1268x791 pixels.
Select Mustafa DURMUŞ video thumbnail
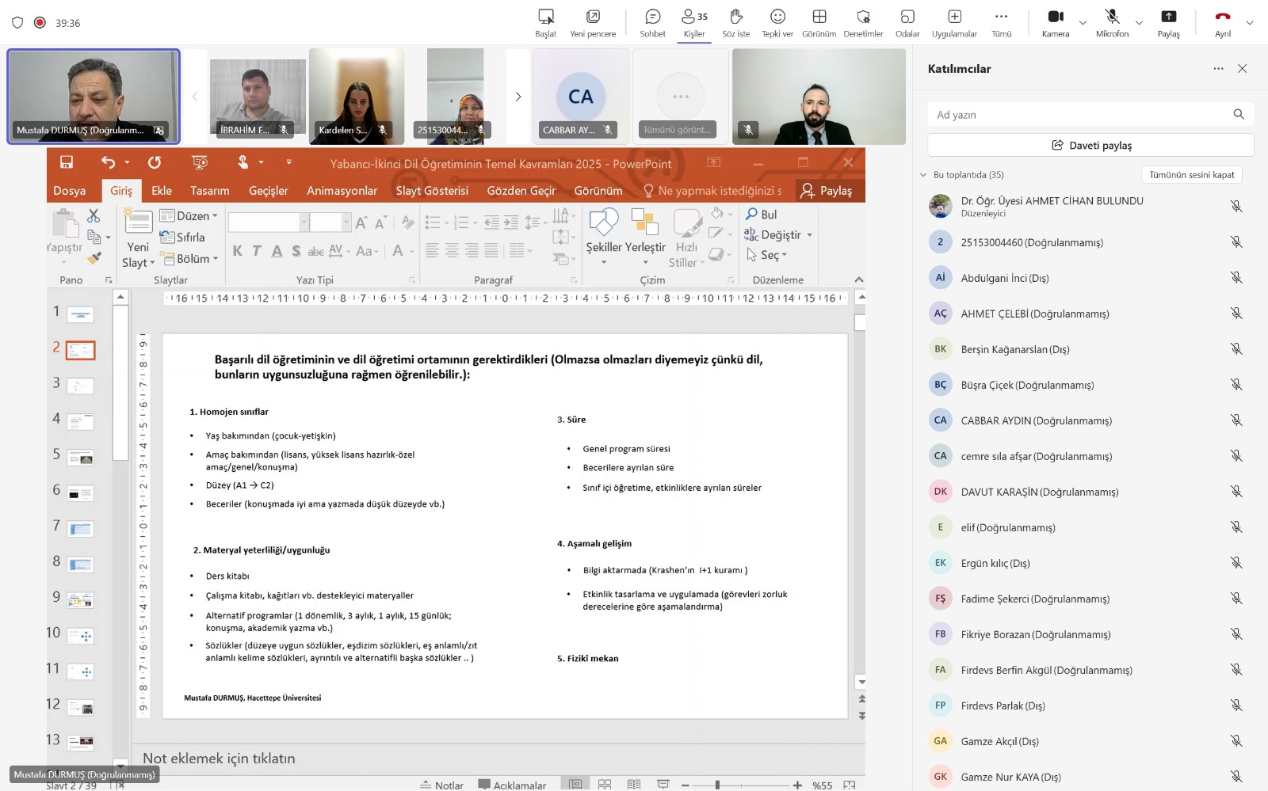coord(94,97)
